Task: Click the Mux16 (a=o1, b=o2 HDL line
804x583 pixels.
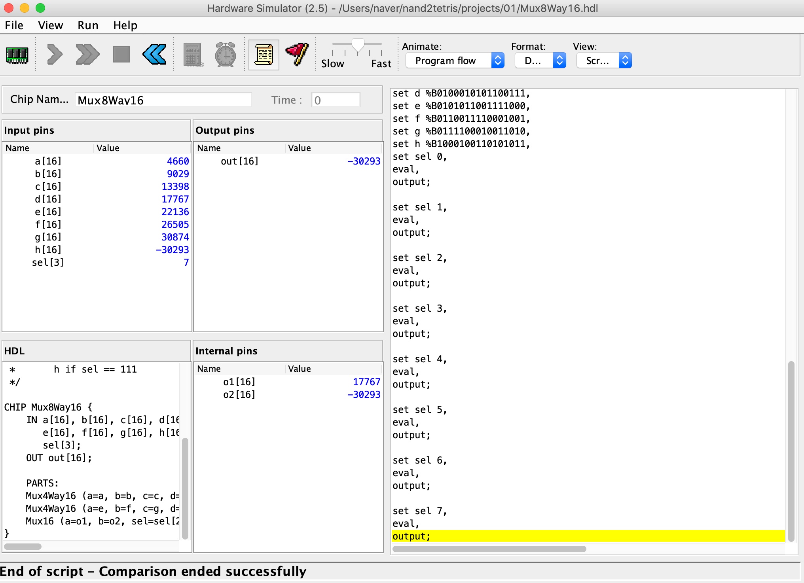Action: (102, 521)
